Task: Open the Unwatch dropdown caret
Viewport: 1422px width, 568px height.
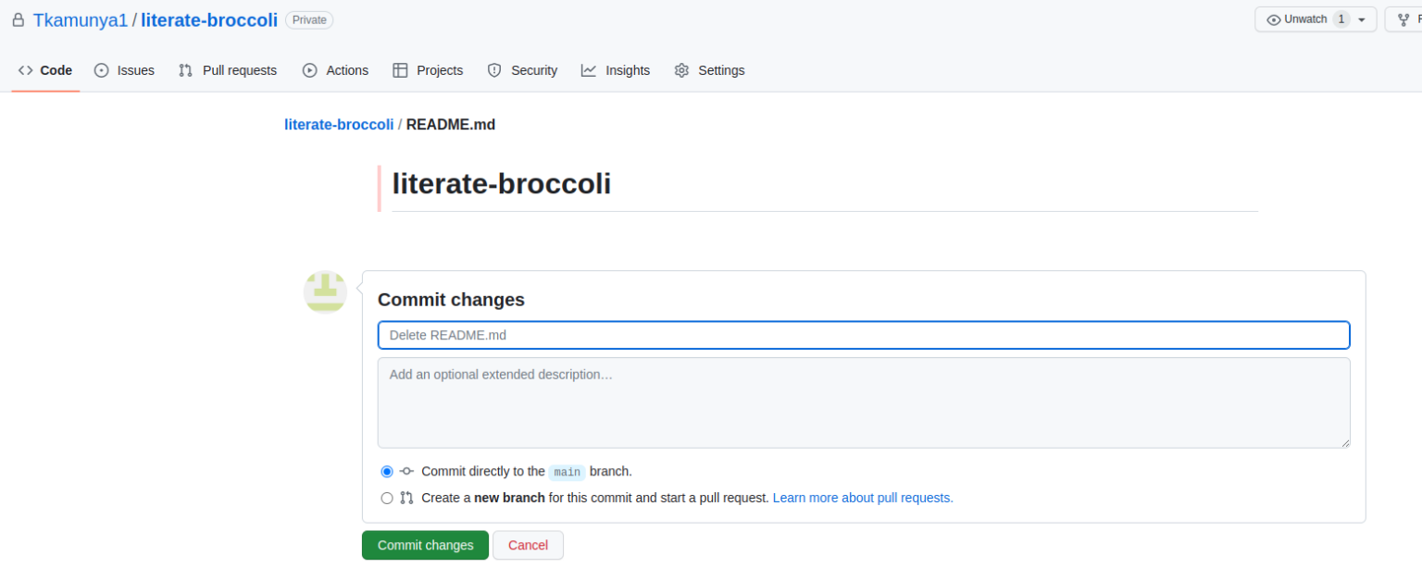Action: [x=1361, y=19]
